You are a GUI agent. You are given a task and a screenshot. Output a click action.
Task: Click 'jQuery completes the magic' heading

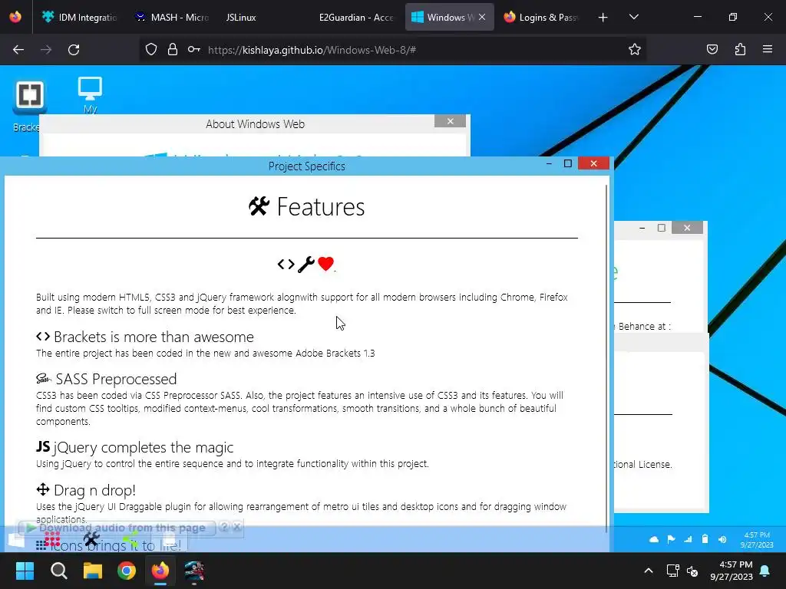point(144,447)
